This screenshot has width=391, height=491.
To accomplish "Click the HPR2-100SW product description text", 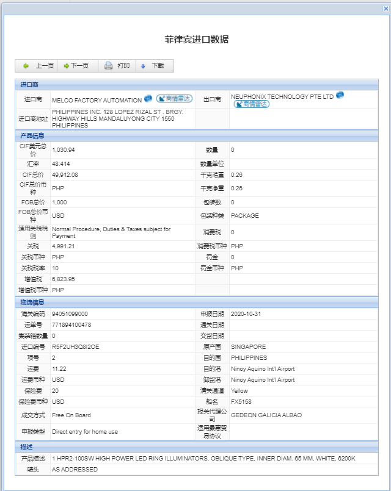I will pyautogui.click(x=203, y=459).
